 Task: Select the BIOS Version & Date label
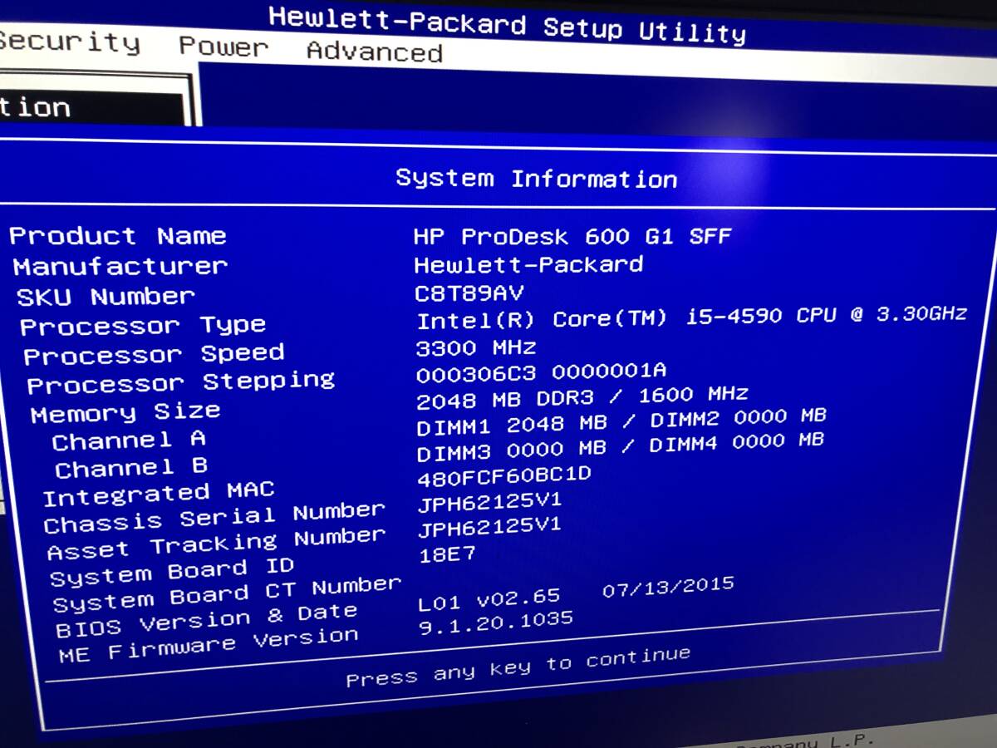click(x=207, y=621)
